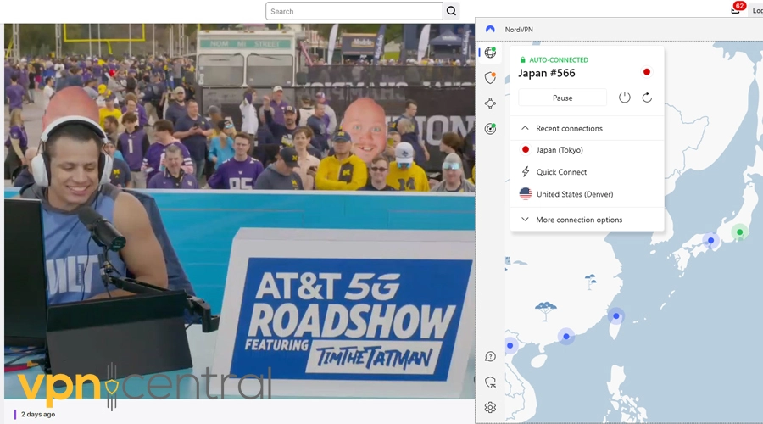Viewport: 763px width, 424px height.
Task: Pause the VPN connection
Action: [x=563, y=98]
